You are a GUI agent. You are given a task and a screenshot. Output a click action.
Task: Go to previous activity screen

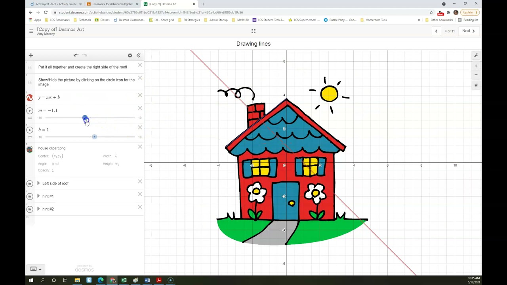tap(436, 31)
